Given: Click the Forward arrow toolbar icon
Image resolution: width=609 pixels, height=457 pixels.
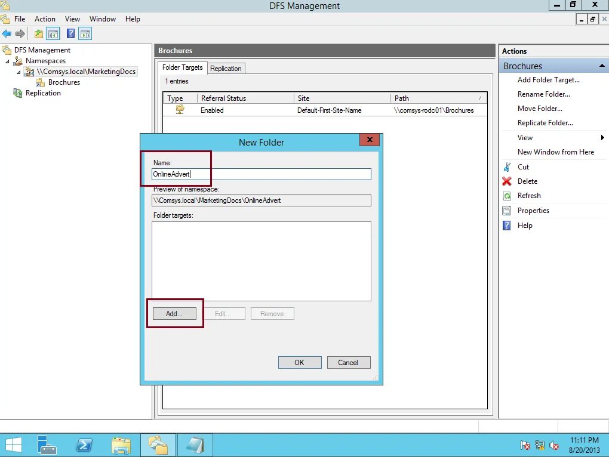Looking at the screenshot, I should [x=20, y=34].
